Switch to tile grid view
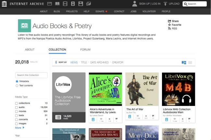 (x=184, y=63)
